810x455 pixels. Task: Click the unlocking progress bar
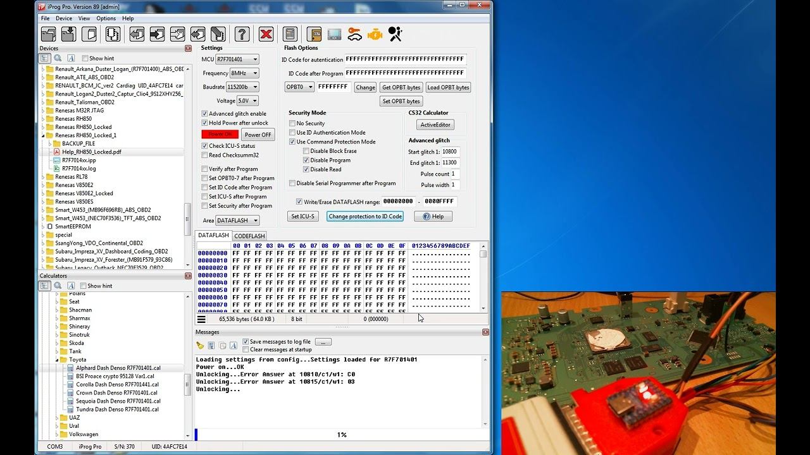[x=342, y=435]
